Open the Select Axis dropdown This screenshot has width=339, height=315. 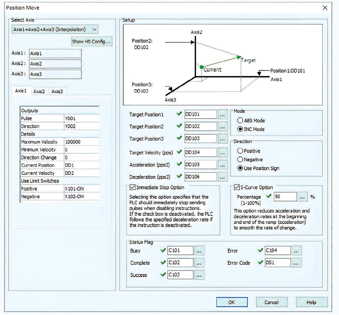(94, 29)
